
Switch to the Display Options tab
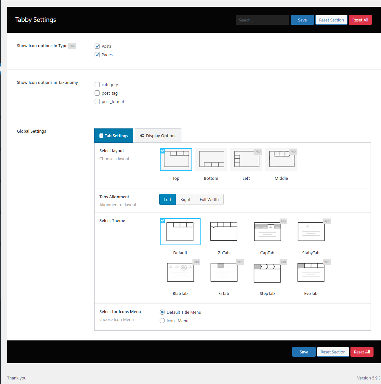[x=158, y=136]
